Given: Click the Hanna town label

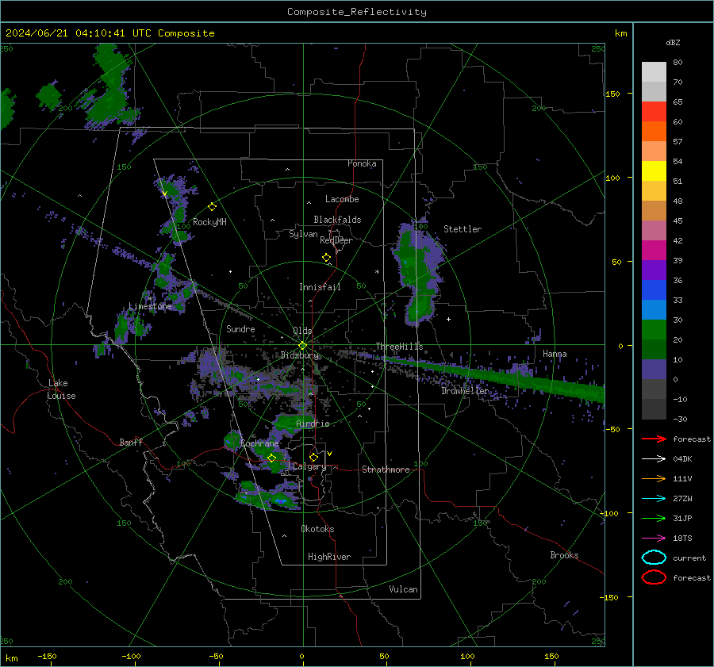Looking at the screenshot, I should click(555, 354).
